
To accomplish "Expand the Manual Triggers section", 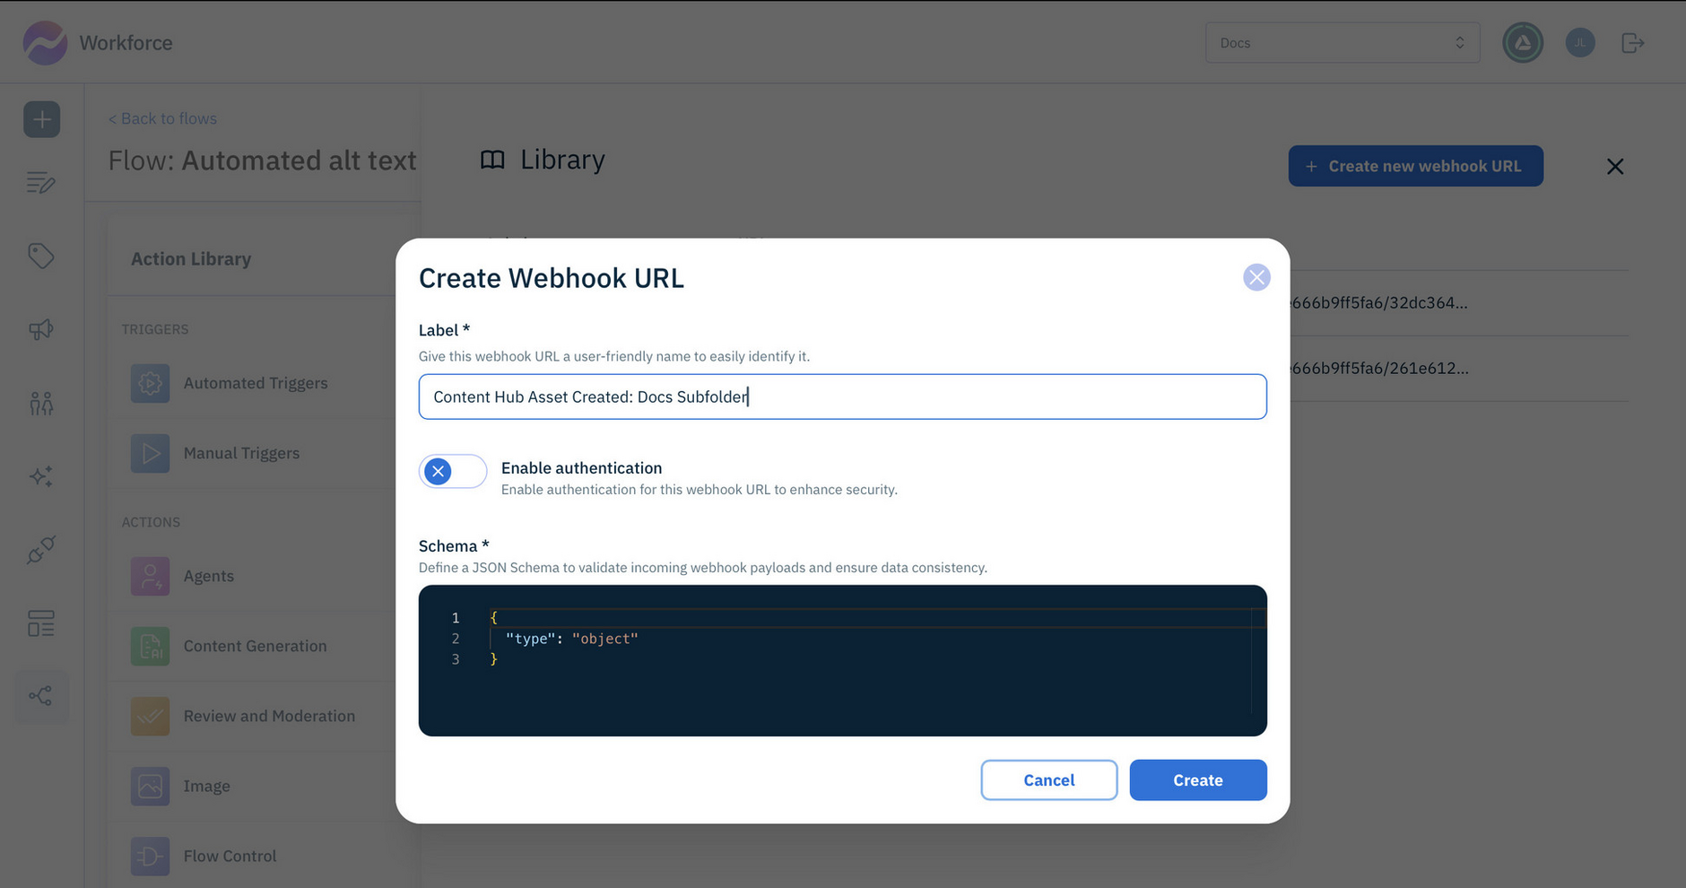I will (240, 453).
